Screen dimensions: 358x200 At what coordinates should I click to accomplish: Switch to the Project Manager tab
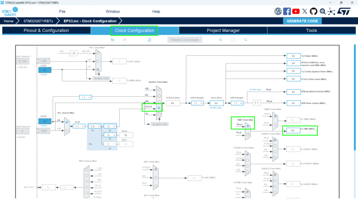coord(223,31)
